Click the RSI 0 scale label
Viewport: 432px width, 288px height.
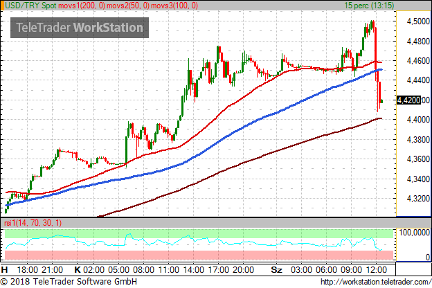point(428,257)
